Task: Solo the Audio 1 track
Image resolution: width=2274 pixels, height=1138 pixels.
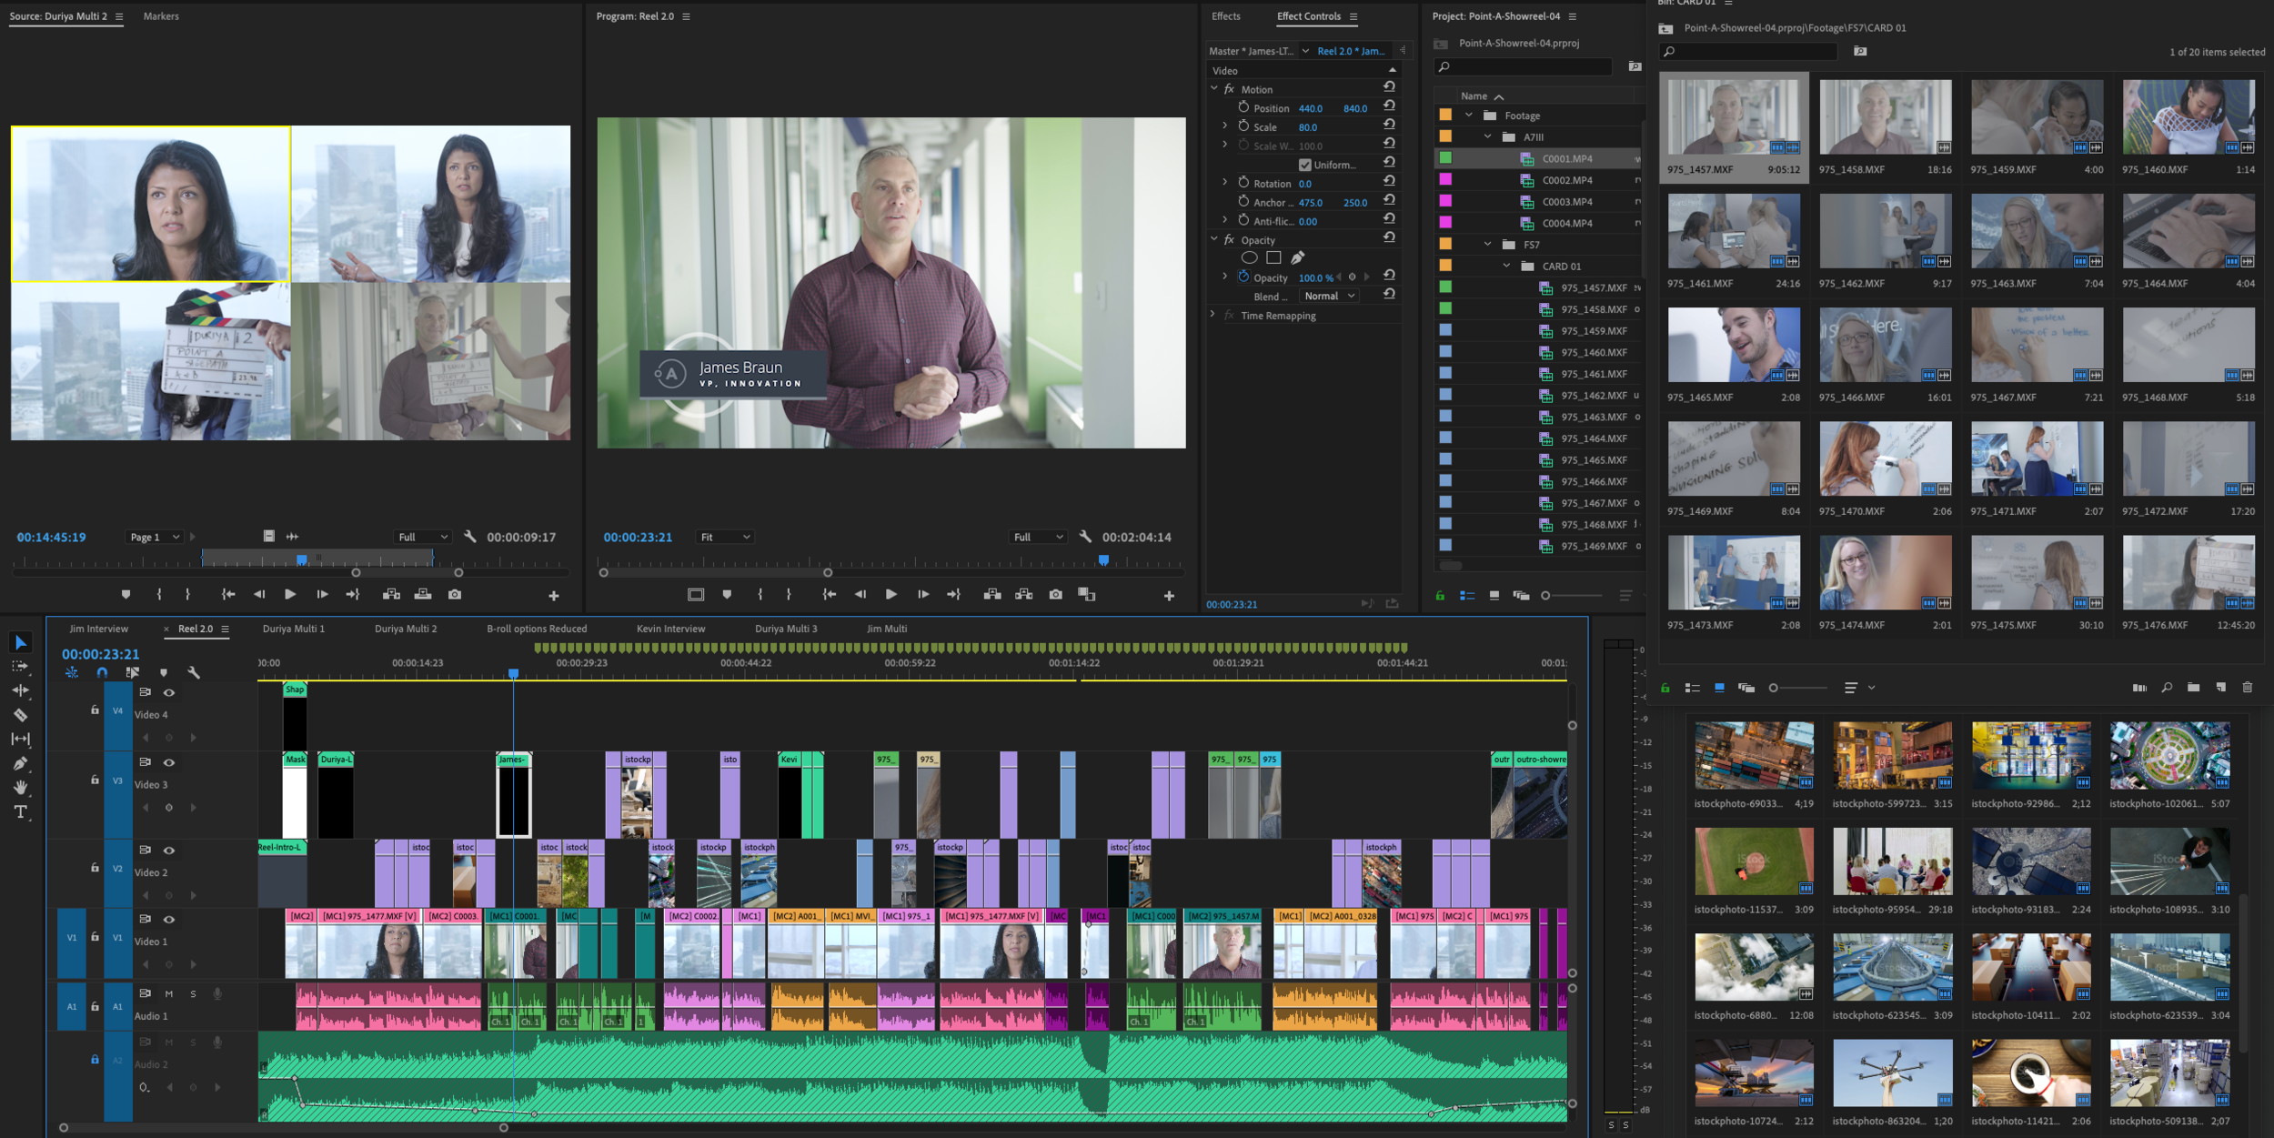Action: (x=193, y=994)
